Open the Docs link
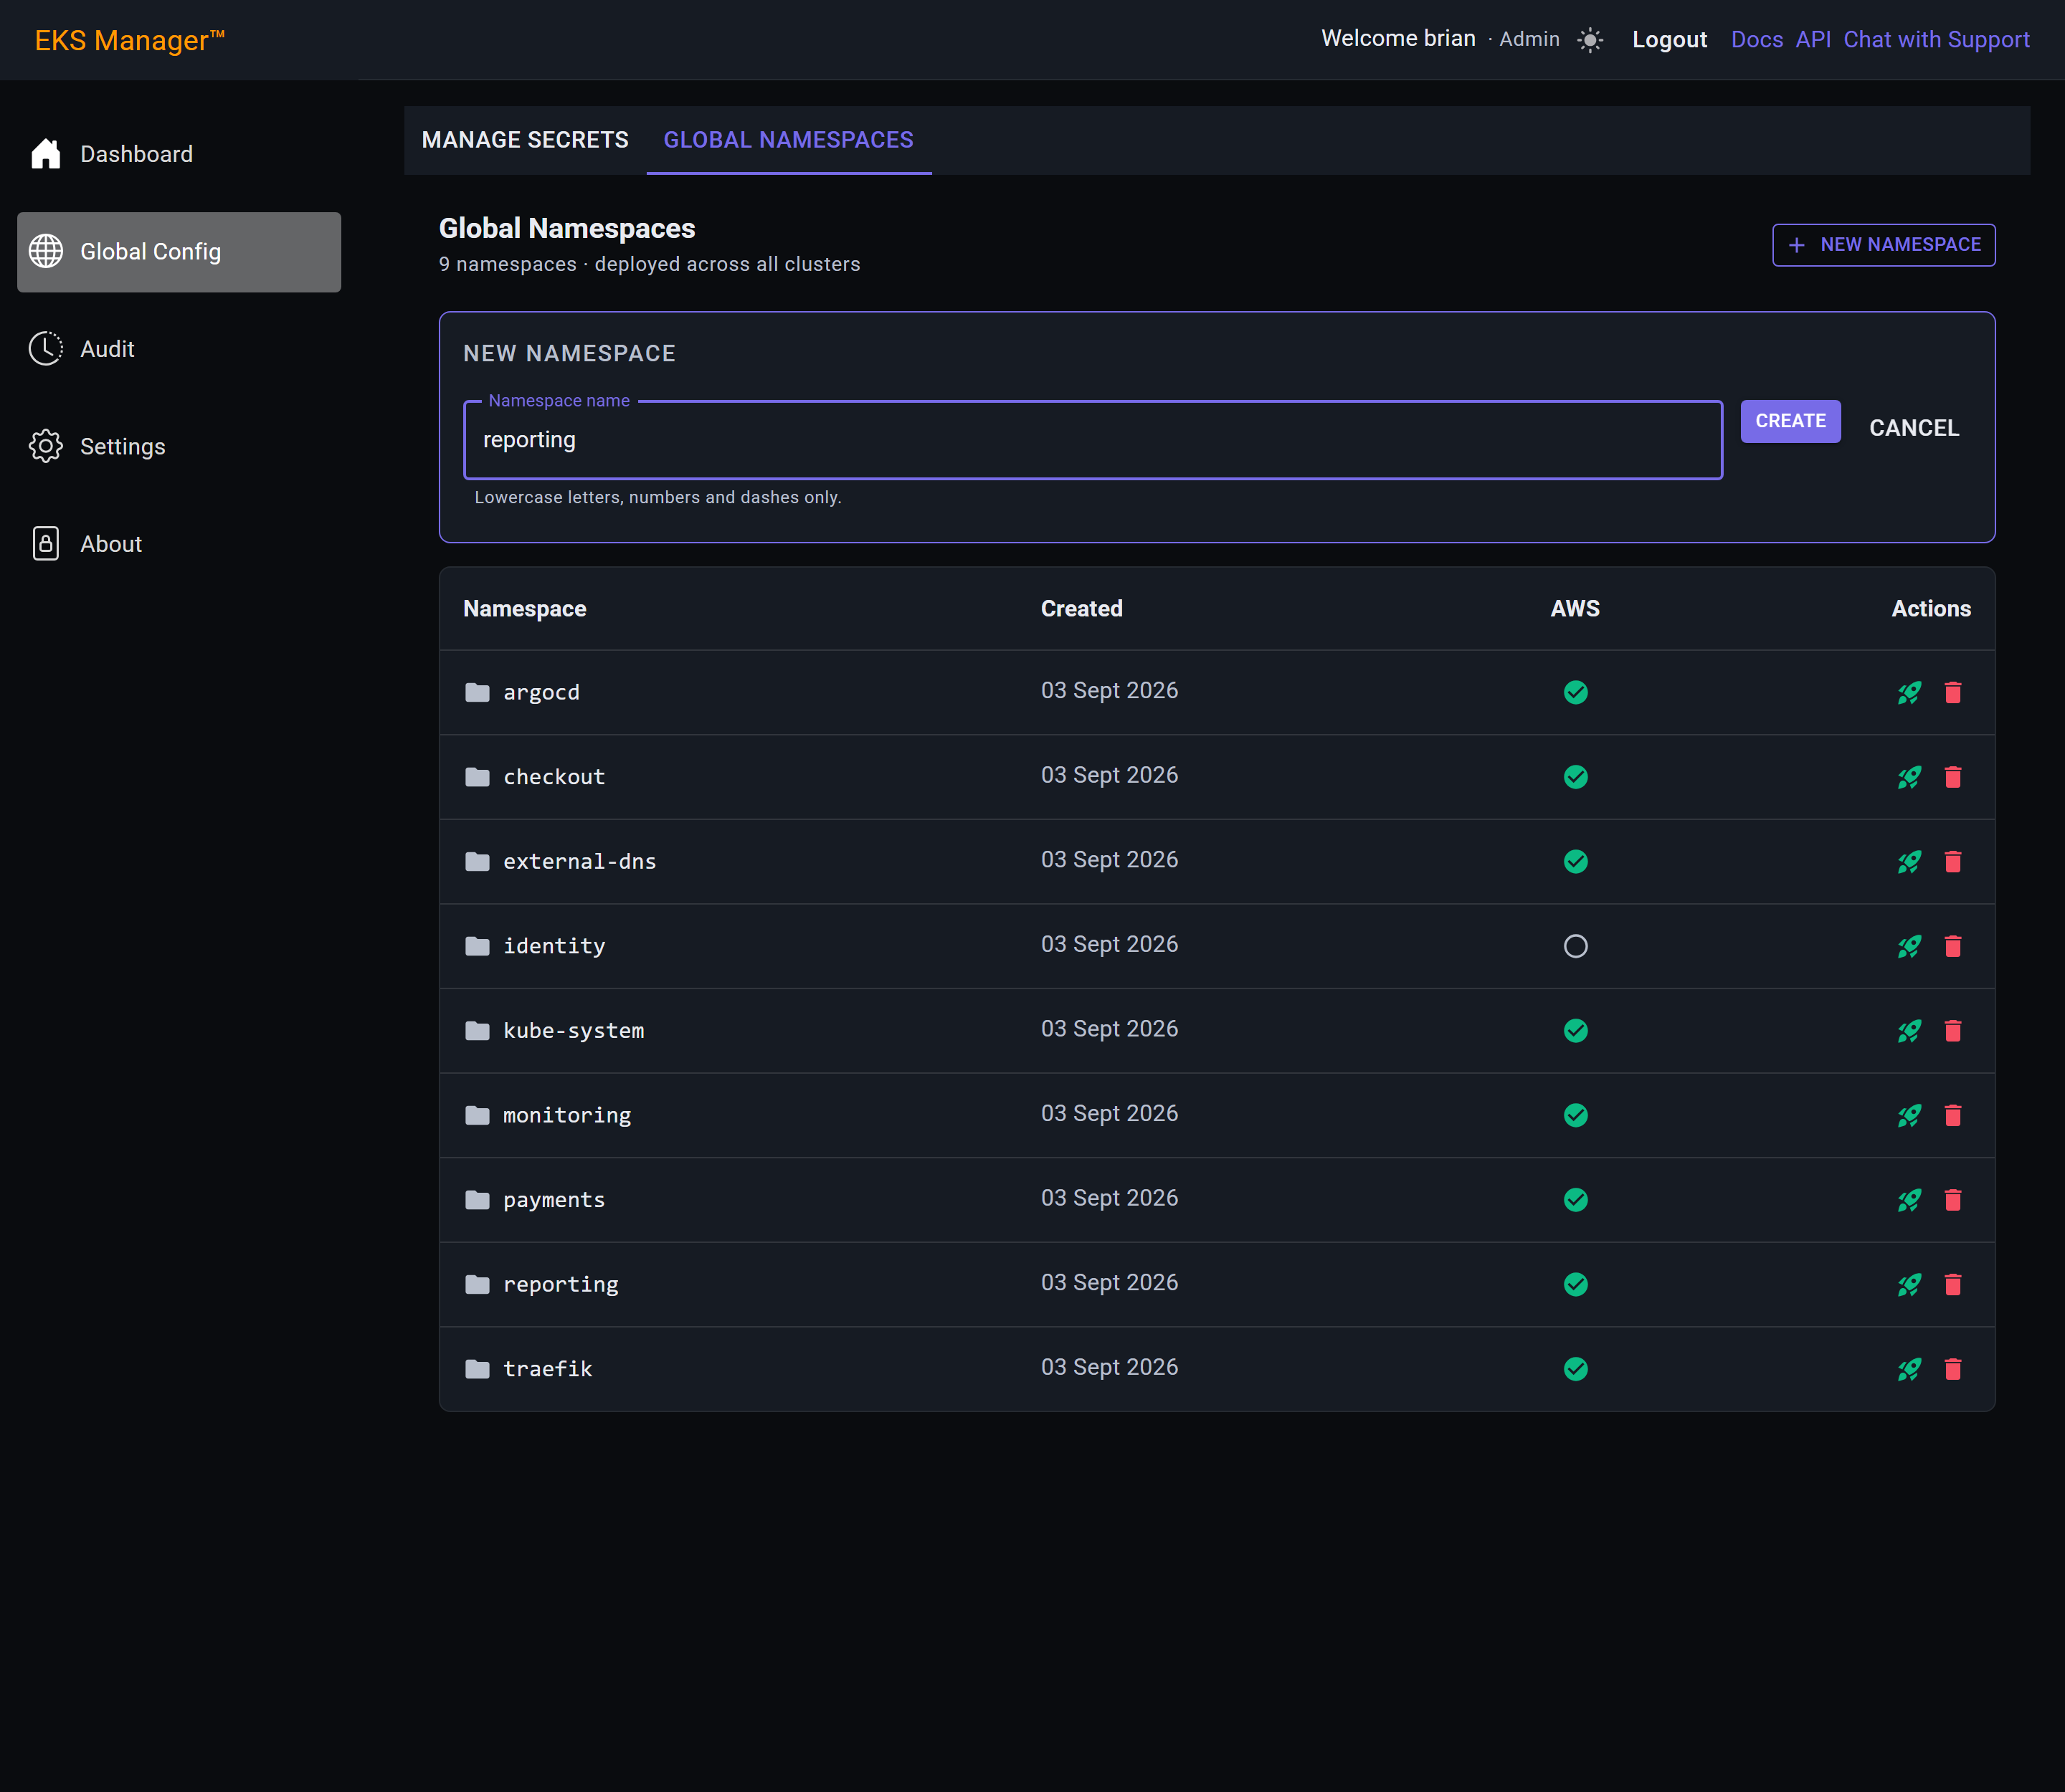Image resolution: width=2065 pixels, height=1792 pixels. coord(1757,40)
